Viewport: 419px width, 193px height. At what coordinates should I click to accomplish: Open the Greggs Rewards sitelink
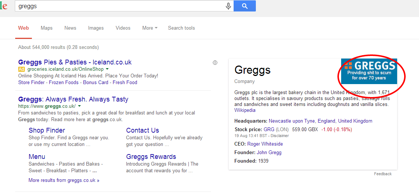(151, 156)
